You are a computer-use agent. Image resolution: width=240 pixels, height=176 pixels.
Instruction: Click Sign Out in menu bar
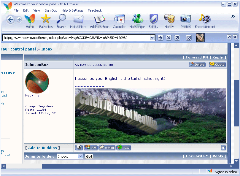coord(51,10)
